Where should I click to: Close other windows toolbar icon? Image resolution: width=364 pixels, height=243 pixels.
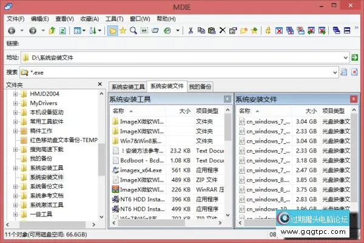(x=301, y=30)
